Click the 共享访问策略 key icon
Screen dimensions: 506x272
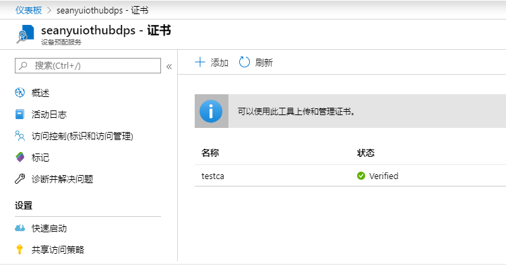pyautogui.click(x=20, y=249)
